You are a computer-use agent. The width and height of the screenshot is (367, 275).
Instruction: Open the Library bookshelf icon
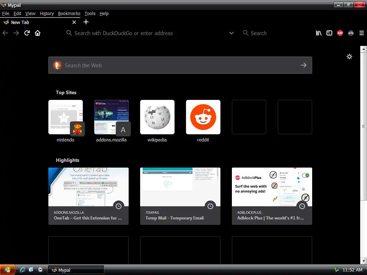coord(319,33)
